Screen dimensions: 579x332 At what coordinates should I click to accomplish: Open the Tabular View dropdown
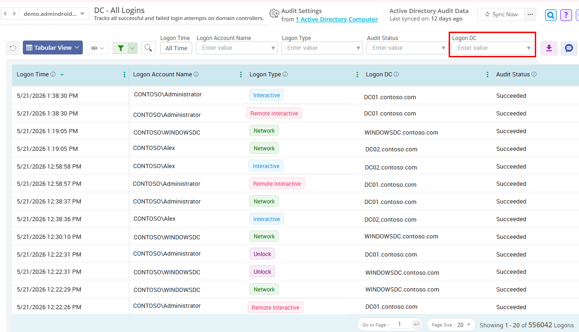point(53,47)
